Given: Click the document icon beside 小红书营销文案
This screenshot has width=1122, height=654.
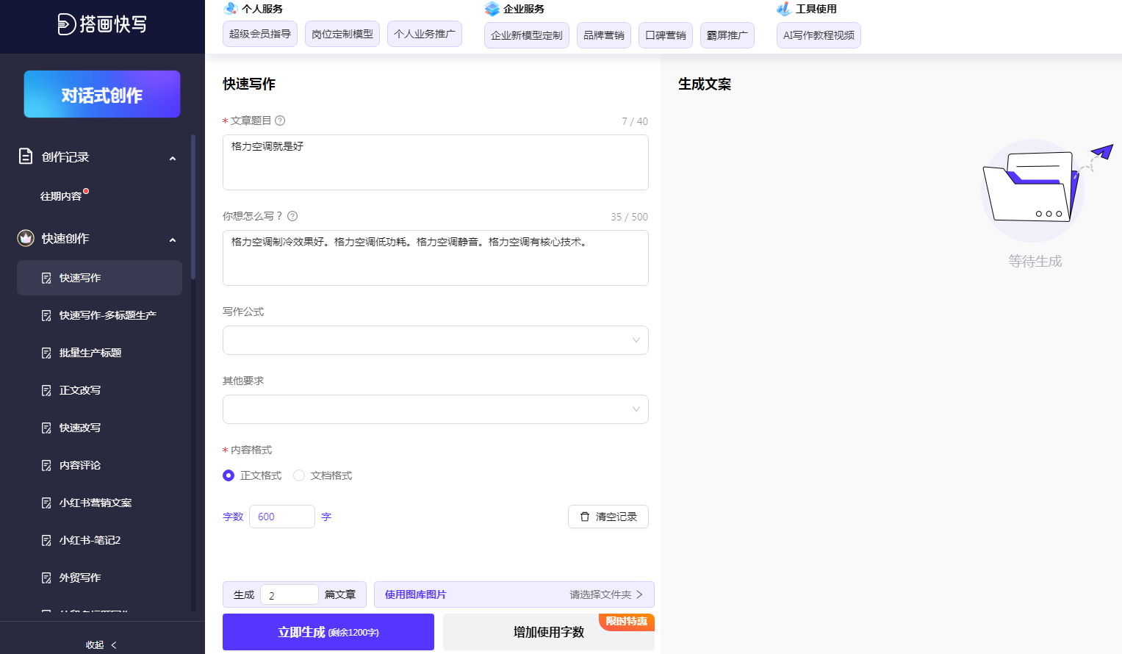Looking at the screenshot, I should 45,502.
